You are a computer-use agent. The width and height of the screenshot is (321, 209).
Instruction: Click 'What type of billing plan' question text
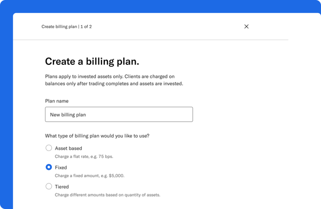97,136
